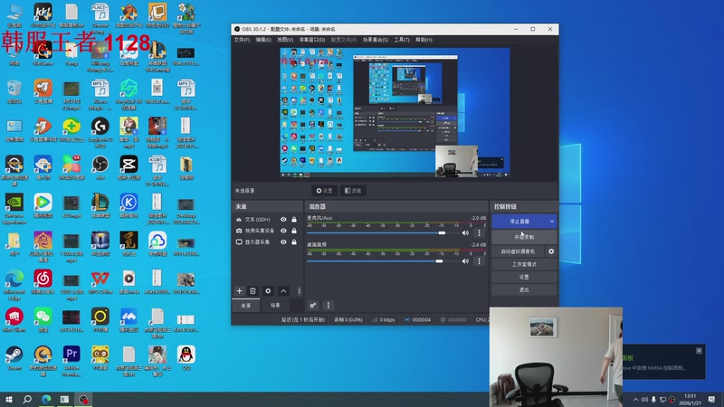Viewport: 724px width, 407px height.
Task: Select the blue K music app desktop icon
Action: click(129, 205)
